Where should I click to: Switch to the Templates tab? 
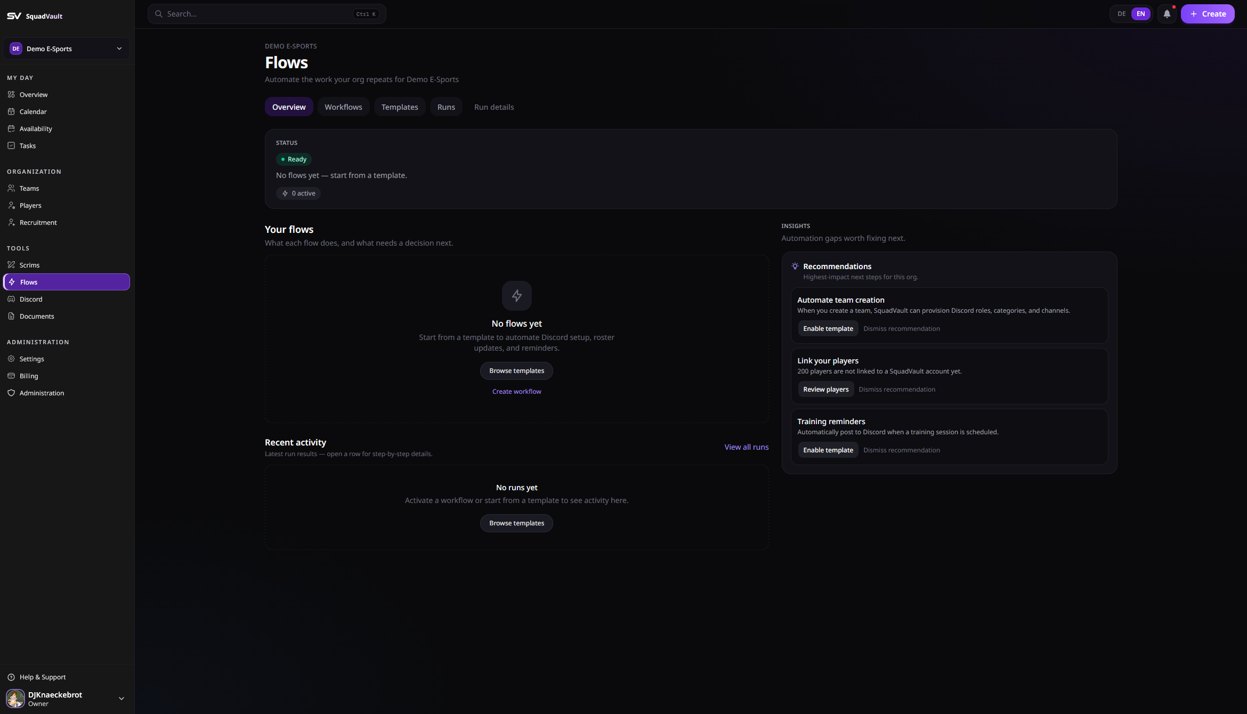tap(400, 107)
